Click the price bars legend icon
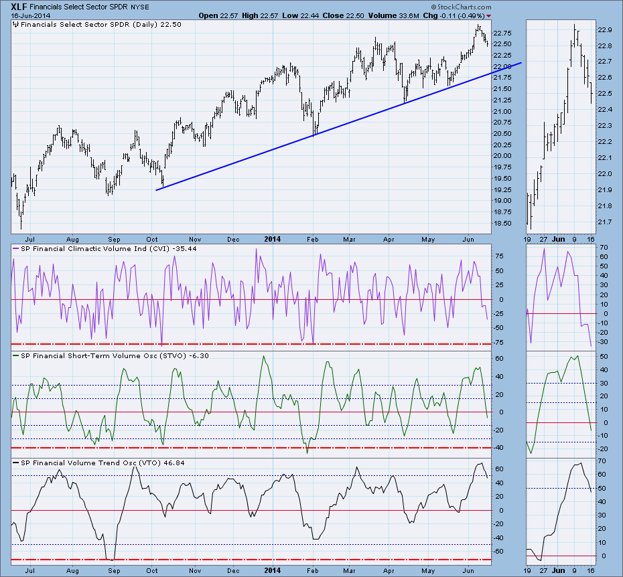This screenshot has height=577, width=623. pos(15,24)
